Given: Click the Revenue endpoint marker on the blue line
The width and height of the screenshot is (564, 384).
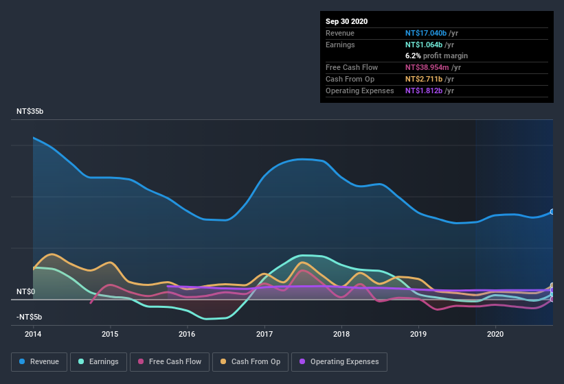Looking at the screenshot, I should pos(552,212).
